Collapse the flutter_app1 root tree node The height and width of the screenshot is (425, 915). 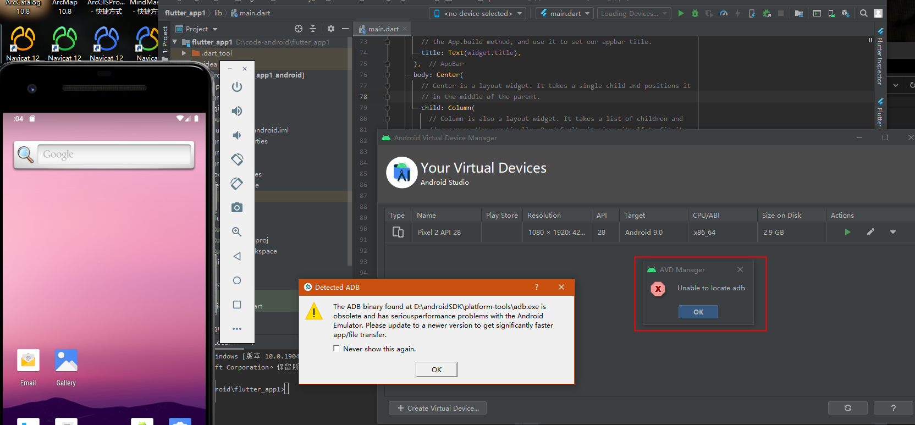click(175, 42)
